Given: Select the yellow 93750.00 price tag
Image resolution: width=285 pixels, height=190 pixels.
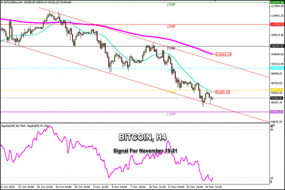Looking at the screenshot, I should tap(277, 90).
